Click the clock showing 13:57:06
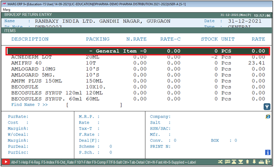 (262, 16)
